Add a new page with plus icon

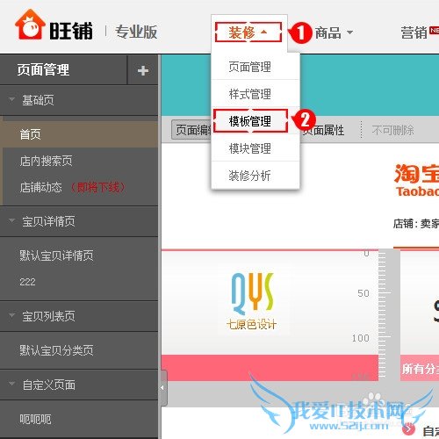click(143, 70)
